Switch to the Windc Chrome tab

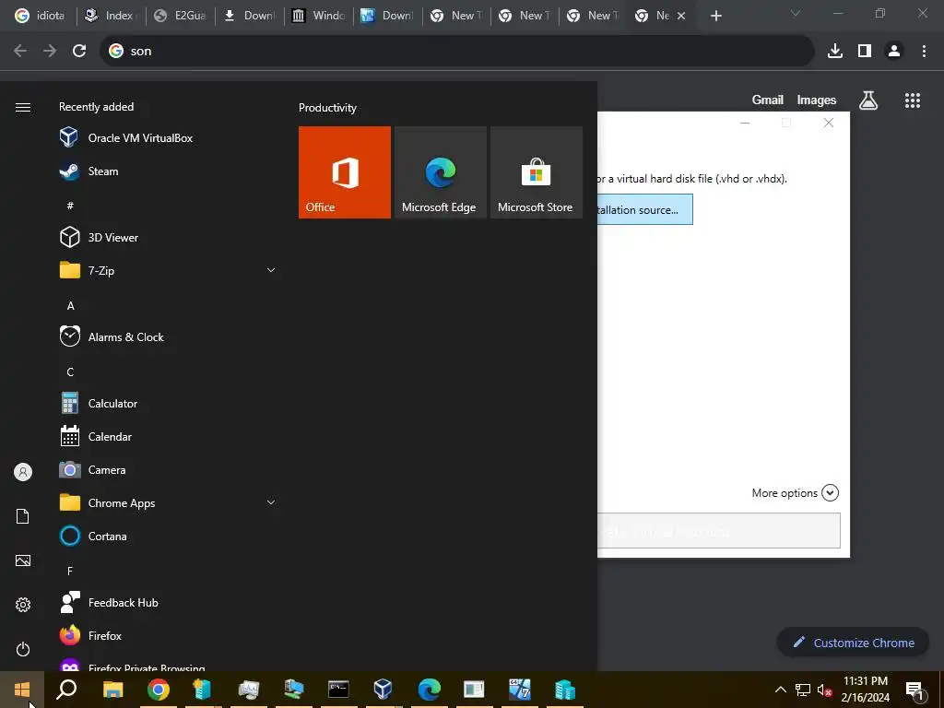pyautogui.click(x=319, y=16)
